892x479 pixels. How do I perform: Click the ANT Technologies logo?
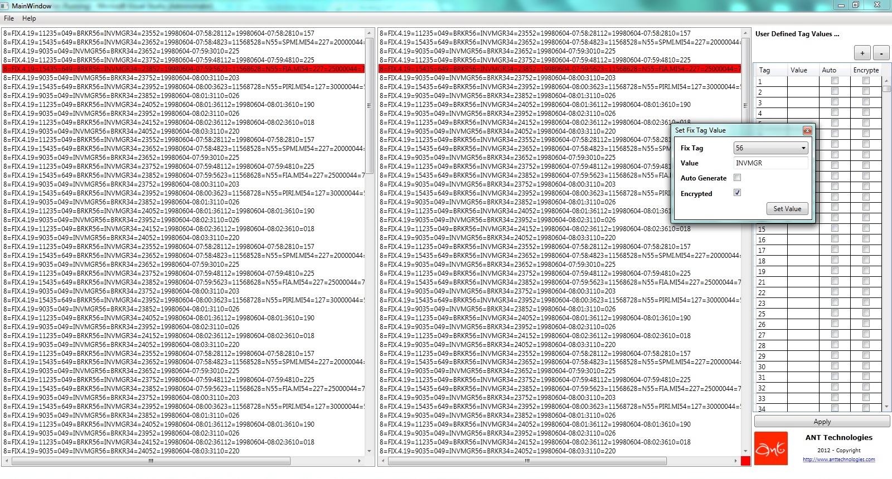[x=770, y=448]
